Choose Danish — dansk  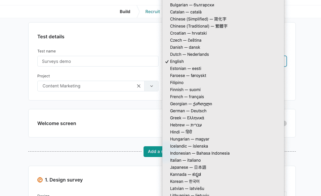pos(184,47)
